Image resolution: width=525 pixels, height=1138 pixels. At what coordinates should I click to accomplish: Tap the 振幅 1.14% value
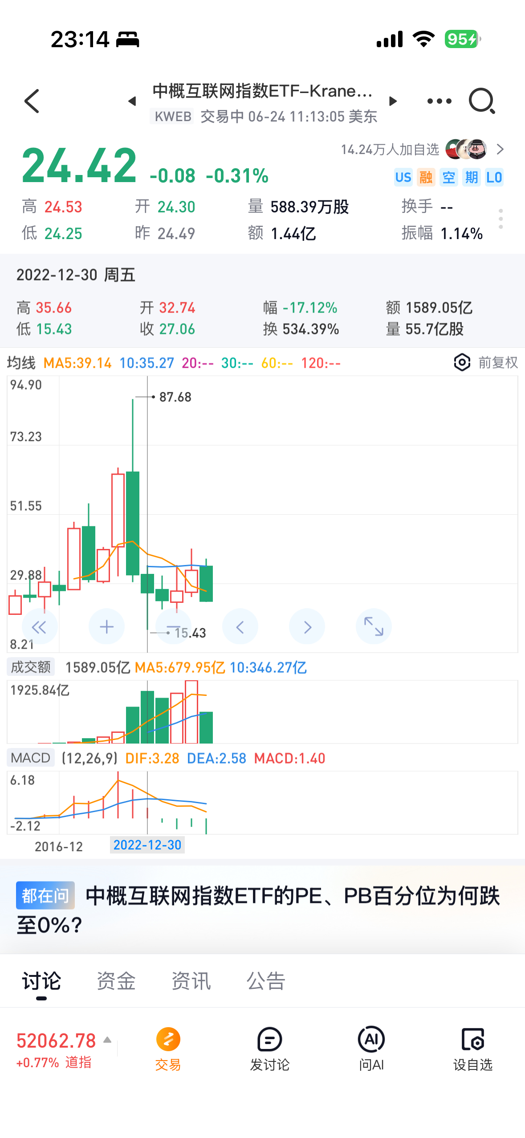pos(462,233)
